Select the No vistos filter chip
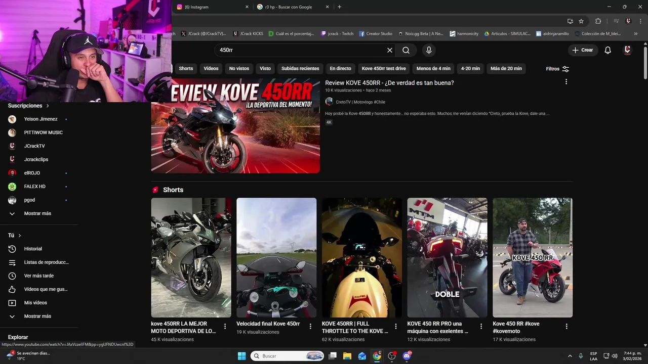Screen dimensions: 648x364 (239, 68)
